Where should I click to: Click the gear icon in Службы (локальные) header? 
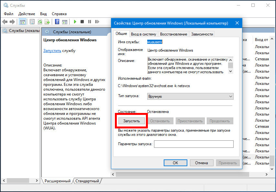(47, 32)
